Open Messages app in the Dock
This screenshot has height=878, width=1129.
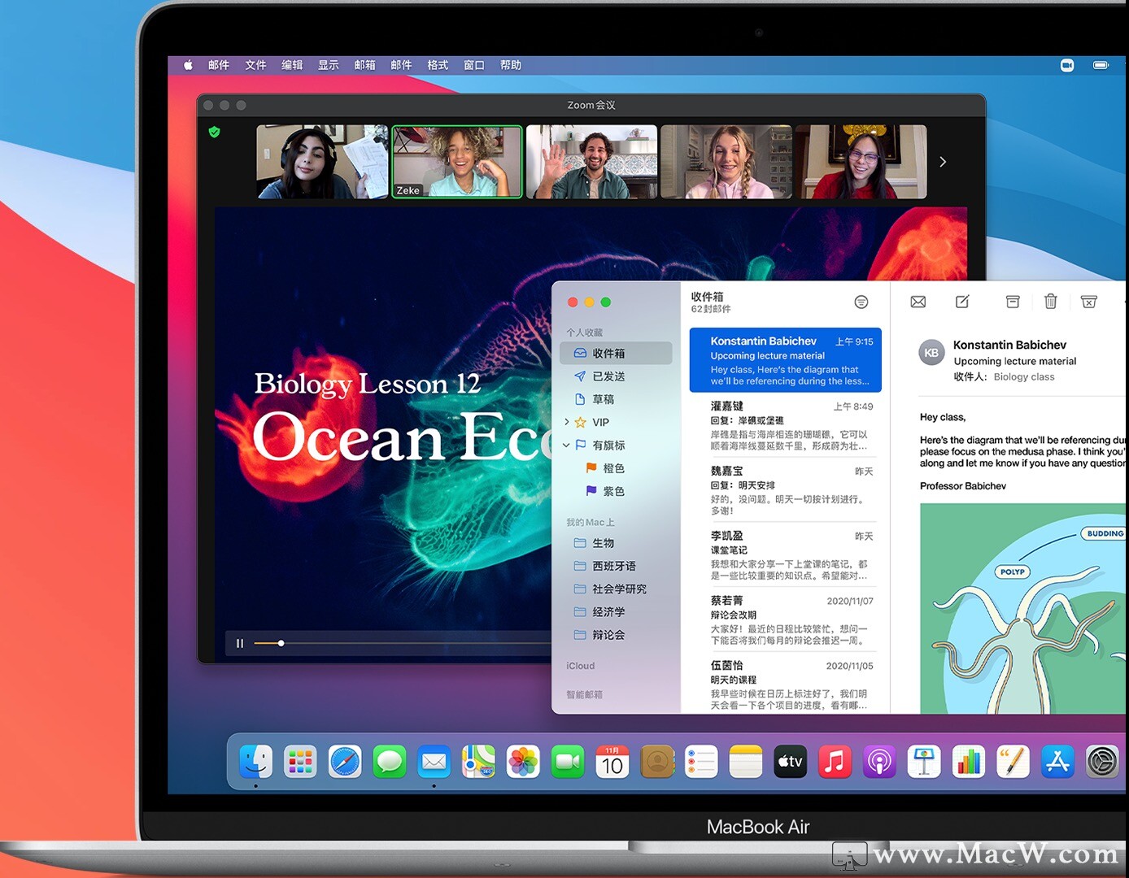point(390,762)
